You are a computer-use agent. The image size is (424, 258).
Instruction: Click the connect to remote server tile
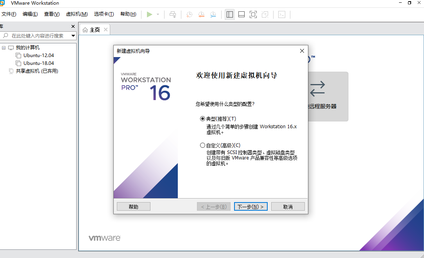pyautogui.click(x=328, y=97)
